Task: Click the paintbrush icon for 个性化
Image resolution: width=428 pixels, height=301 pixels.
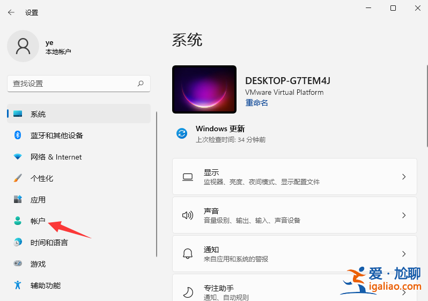Action: tap(18, 178)
